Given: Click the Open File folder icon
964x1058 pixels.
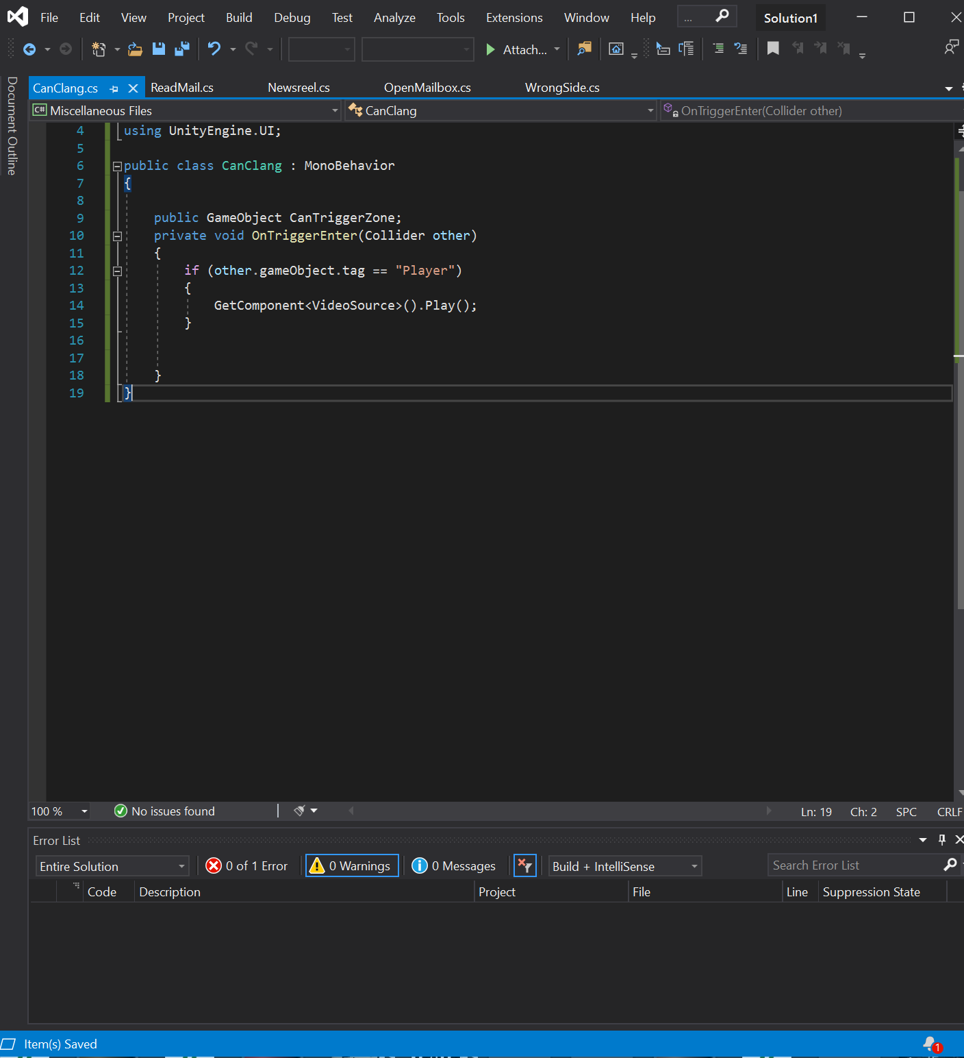Looking at the screenshot, I should 135,49.
